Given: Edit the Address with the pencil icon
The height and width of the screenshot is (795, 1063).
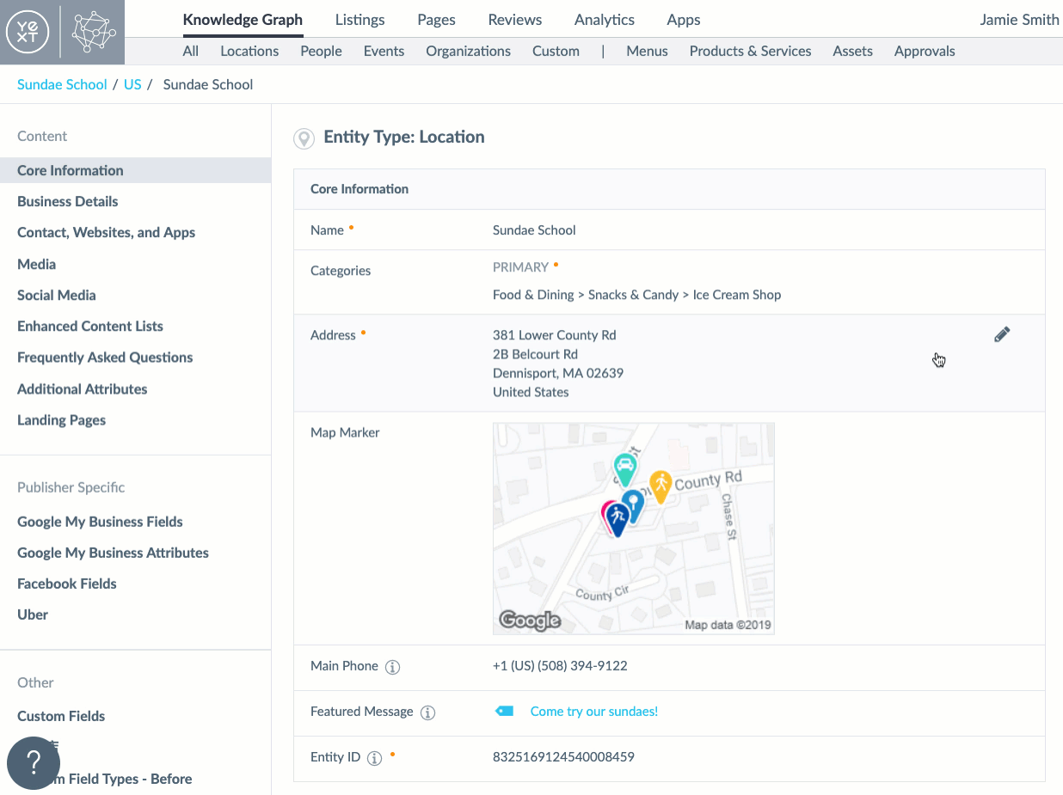Looking at the screenshot, I should click(x=1002, y=334).
